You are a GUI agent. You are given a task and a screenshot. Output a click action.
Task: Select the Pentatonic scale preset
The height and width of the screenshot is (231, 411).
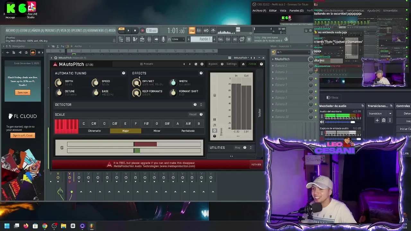(188, 131)
